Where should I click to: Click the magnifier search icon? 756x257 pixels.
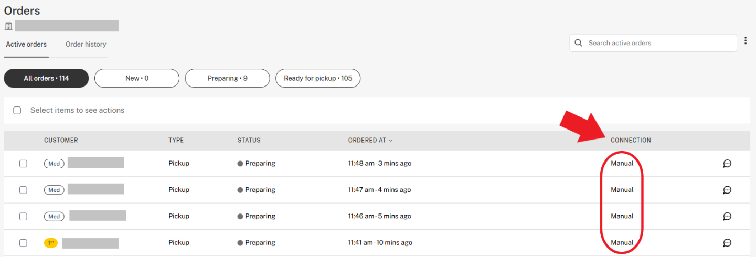coord(579,43)
